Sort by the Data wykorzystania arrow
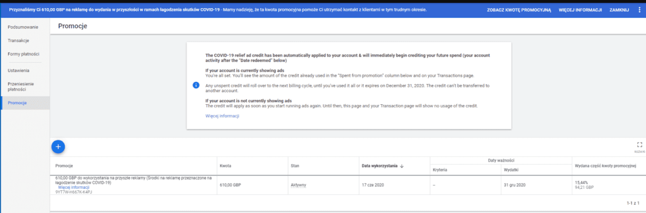Screen dimensions: 646x213 [x=402, y=166]
